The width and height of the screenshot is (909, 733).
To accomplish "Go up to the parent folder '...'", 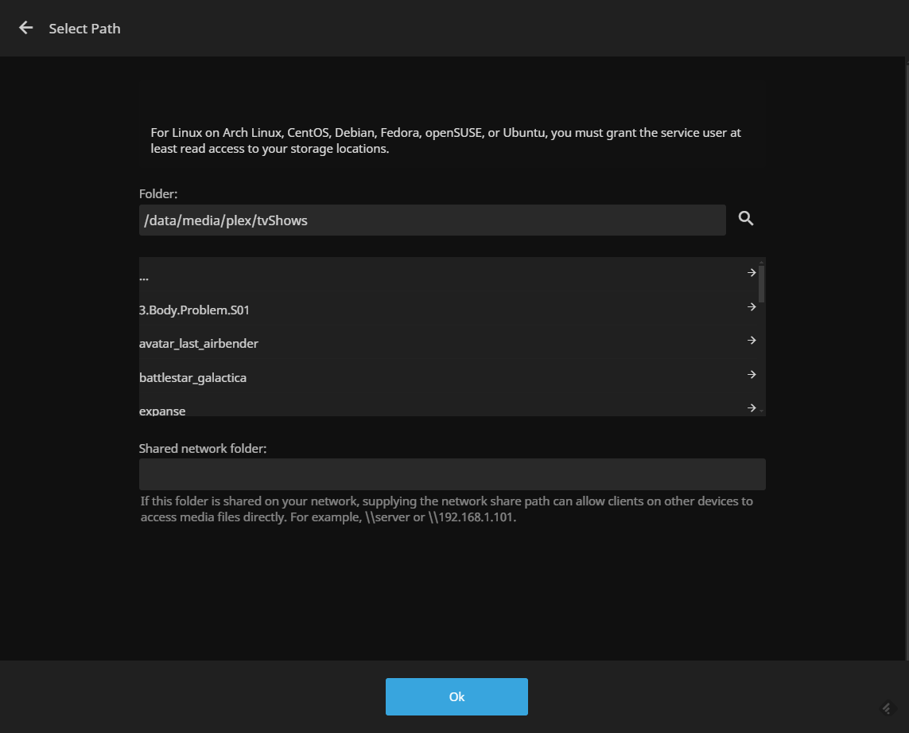I will click(144, 277).
